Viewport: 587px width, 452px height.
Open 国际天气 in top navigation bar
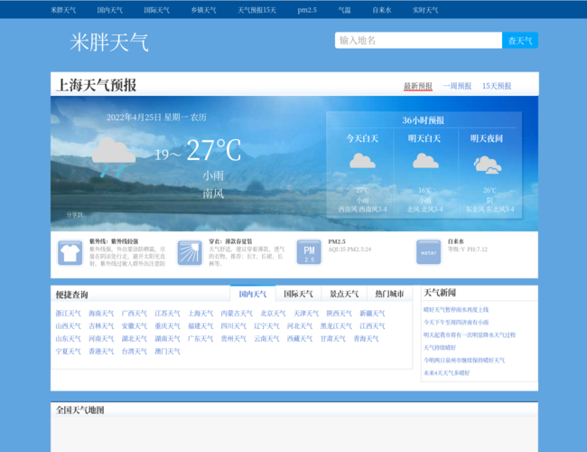156,10
